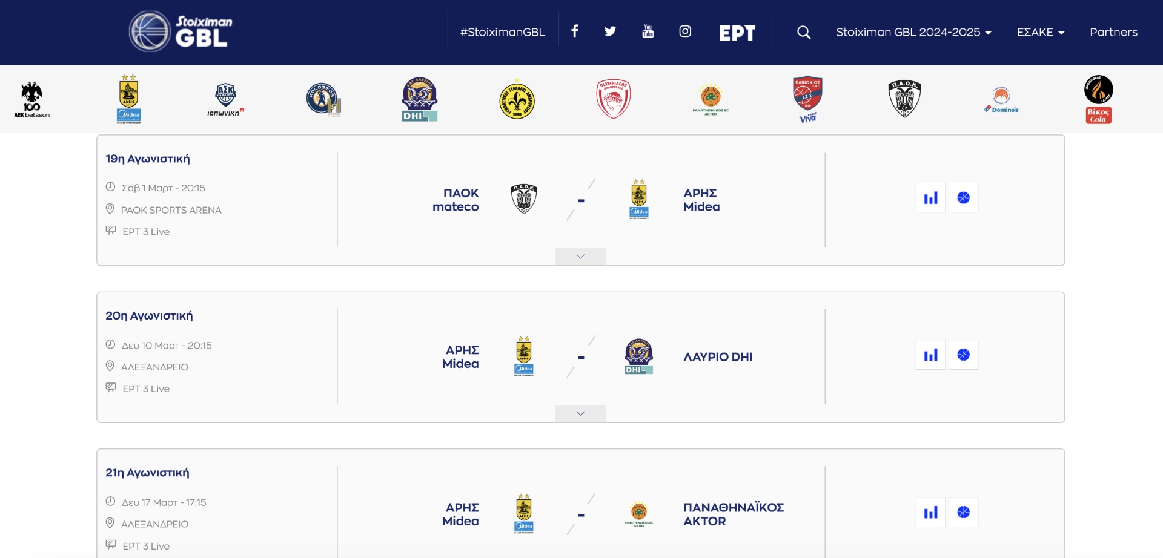This screenshot has height=558, width=1163.
Task: Open the YouTube channel icon
Action: tap(648, 31)
